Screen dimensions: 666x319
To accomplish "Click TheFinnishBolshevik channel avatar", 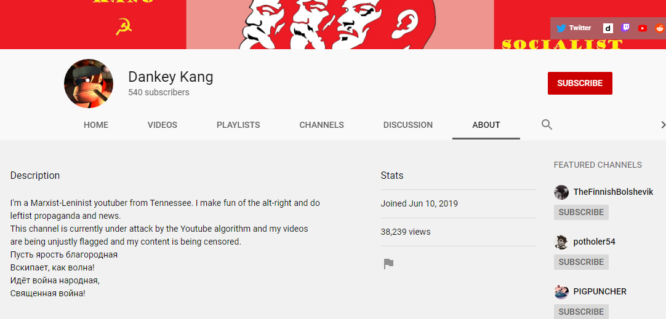I will pos(561,192).
